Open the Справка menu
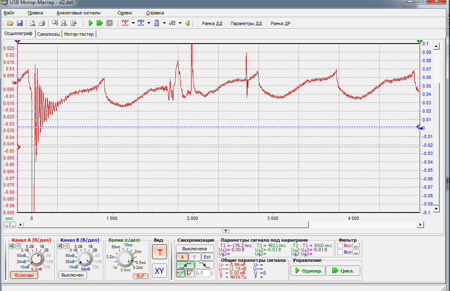 pos(155,13)
